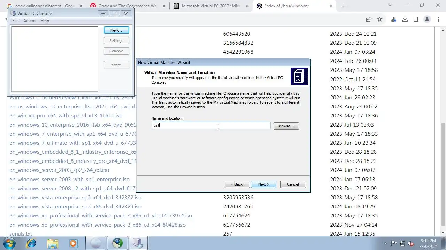Click < Back in New Virtual Machine Wizard
The image size is (446, 250).
coord(237,184)
